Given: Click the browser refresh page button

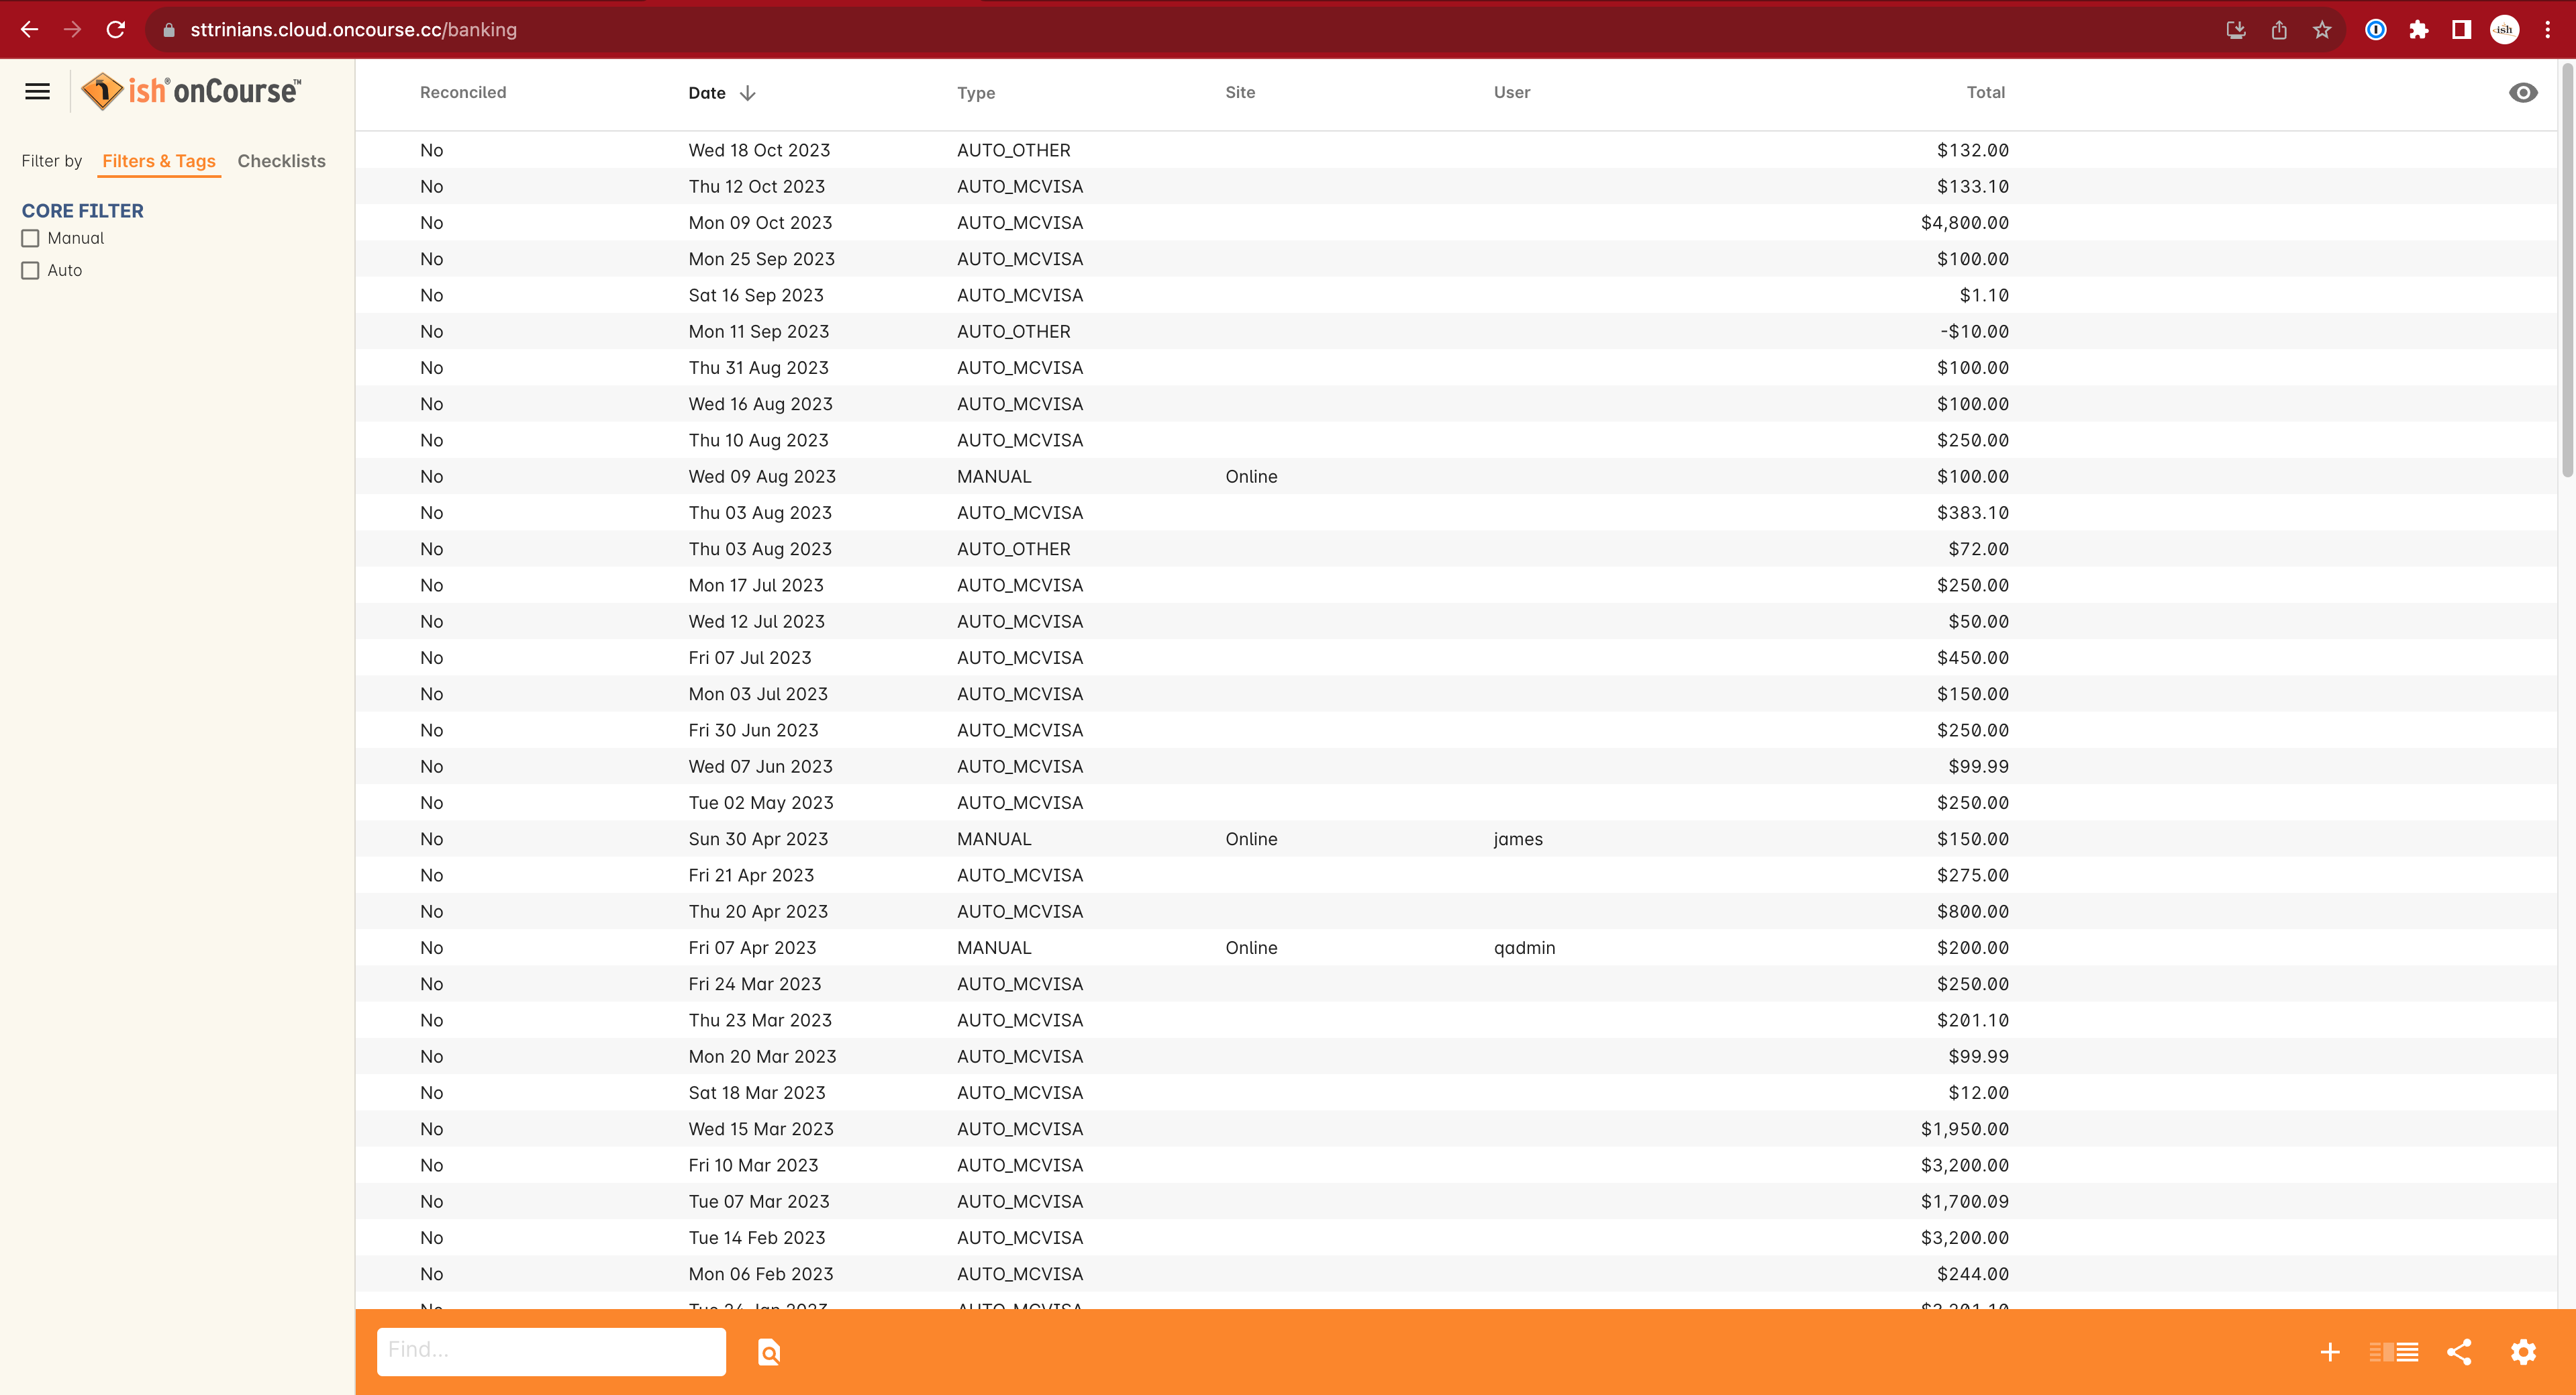Looking at the screenshot, I should (x=117, y=31).
